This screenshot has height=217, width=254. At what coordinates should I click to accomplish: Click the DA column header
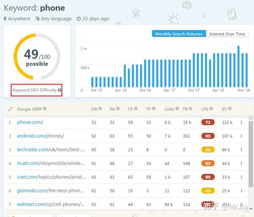point(94,109)
